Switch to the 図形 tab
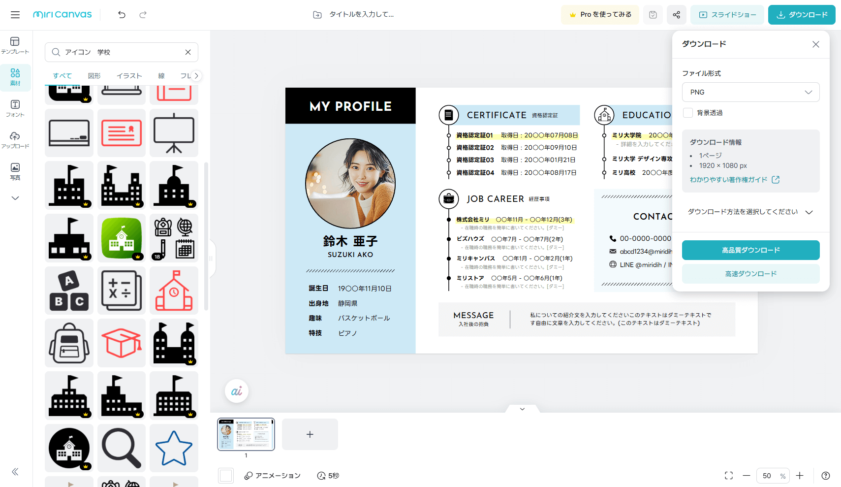 pos(94,75)
